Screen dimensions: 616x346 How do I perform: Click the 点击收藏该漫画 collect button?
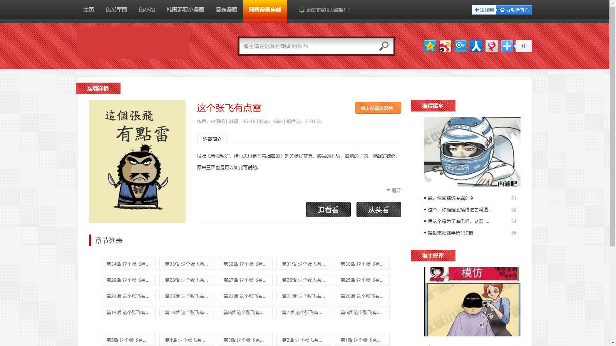(x=378, y=108)
